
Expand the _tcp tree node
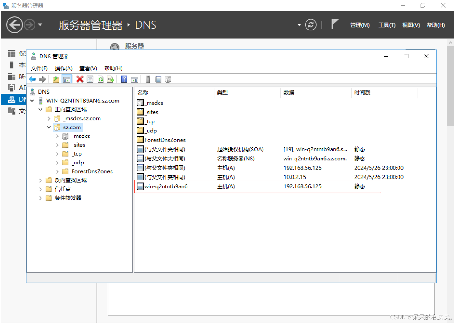57,154
